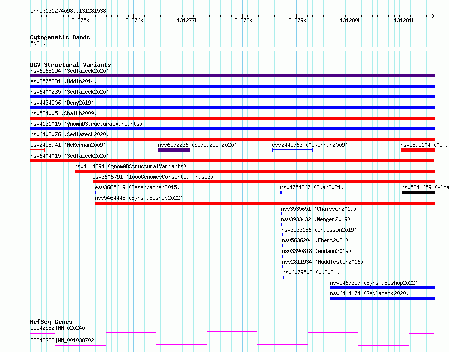Click nsv3535651 (Chaisson2019) label

[318, 209]
